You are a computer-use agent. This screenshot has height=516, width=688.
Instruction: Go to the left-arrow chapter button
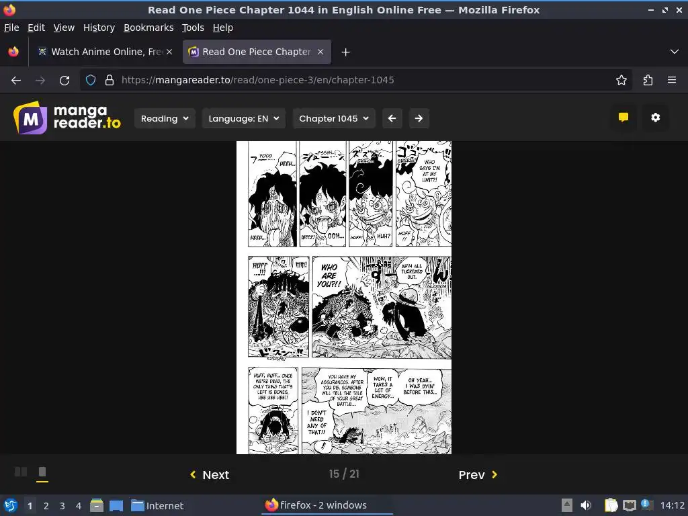[392, 118]
